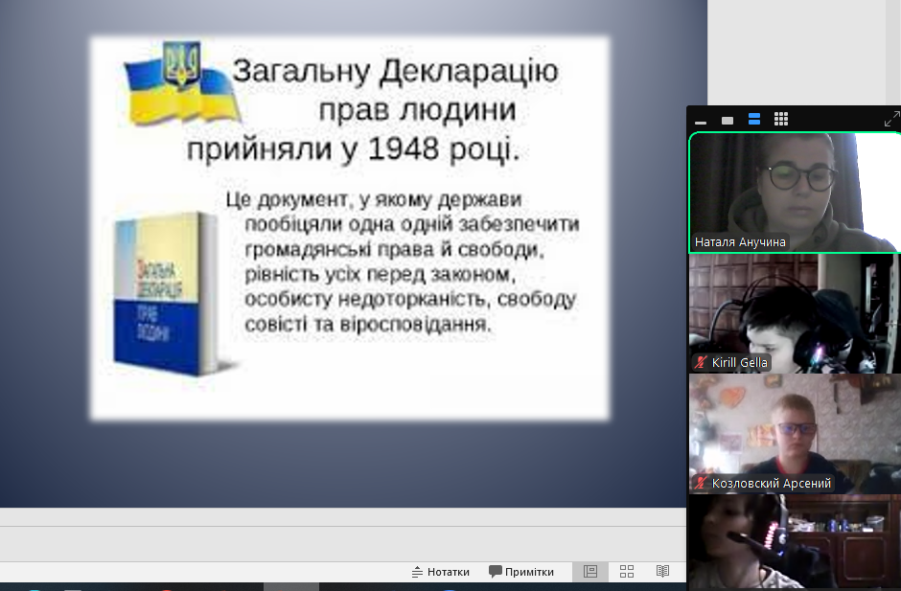This screenshot has height=591, width=901.
Task: Select the vertical strip video layout
Action: pyautogui.click(x=754, y=119)
